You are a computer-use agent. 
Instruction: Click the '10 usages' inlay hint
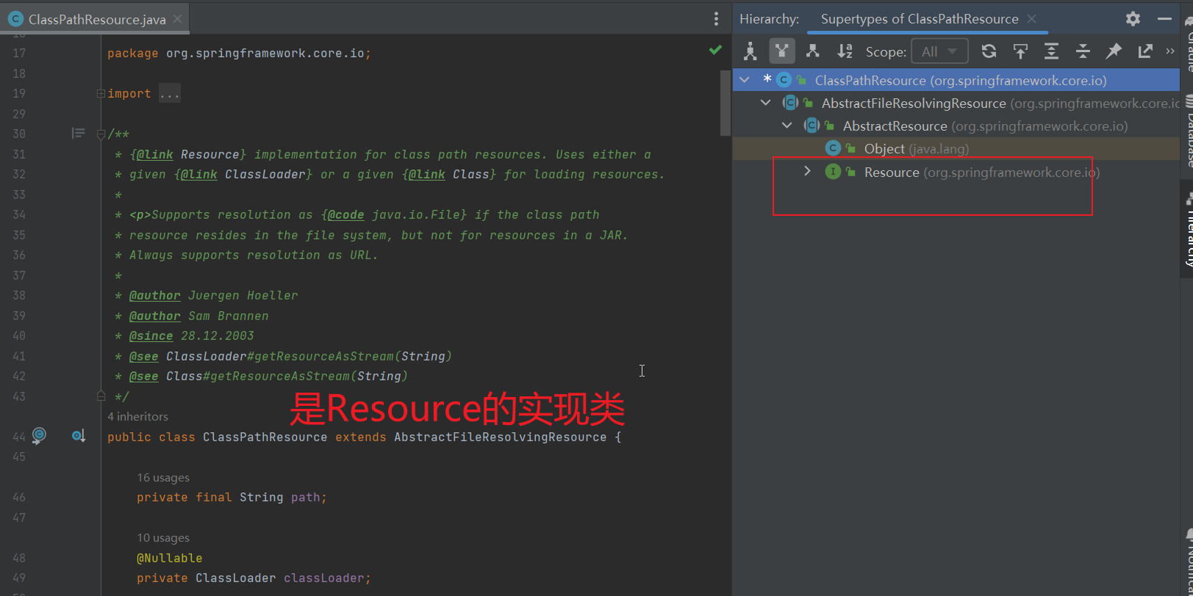pyautogui.click(x=163, y=537)
